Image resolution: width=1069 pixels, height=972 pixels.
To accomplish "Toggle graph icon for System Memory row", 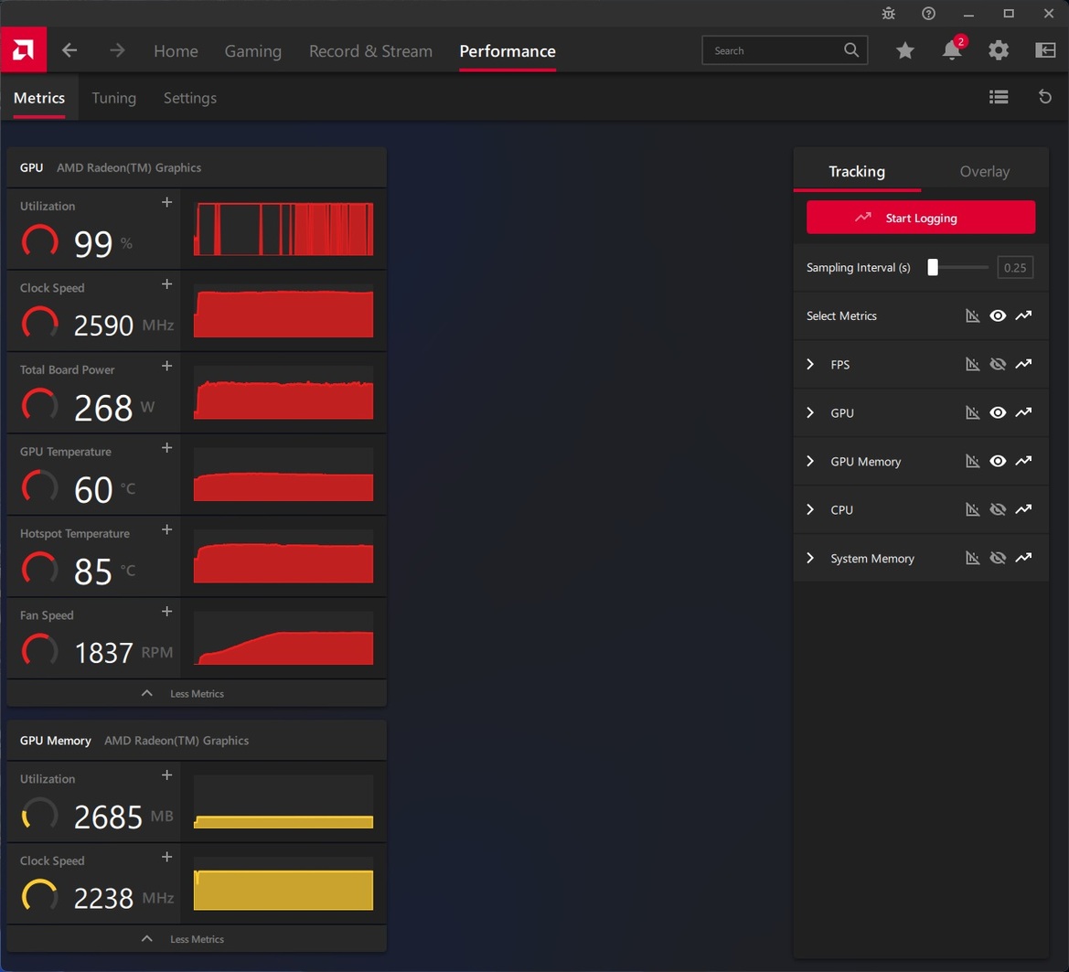I will (972, 558).
